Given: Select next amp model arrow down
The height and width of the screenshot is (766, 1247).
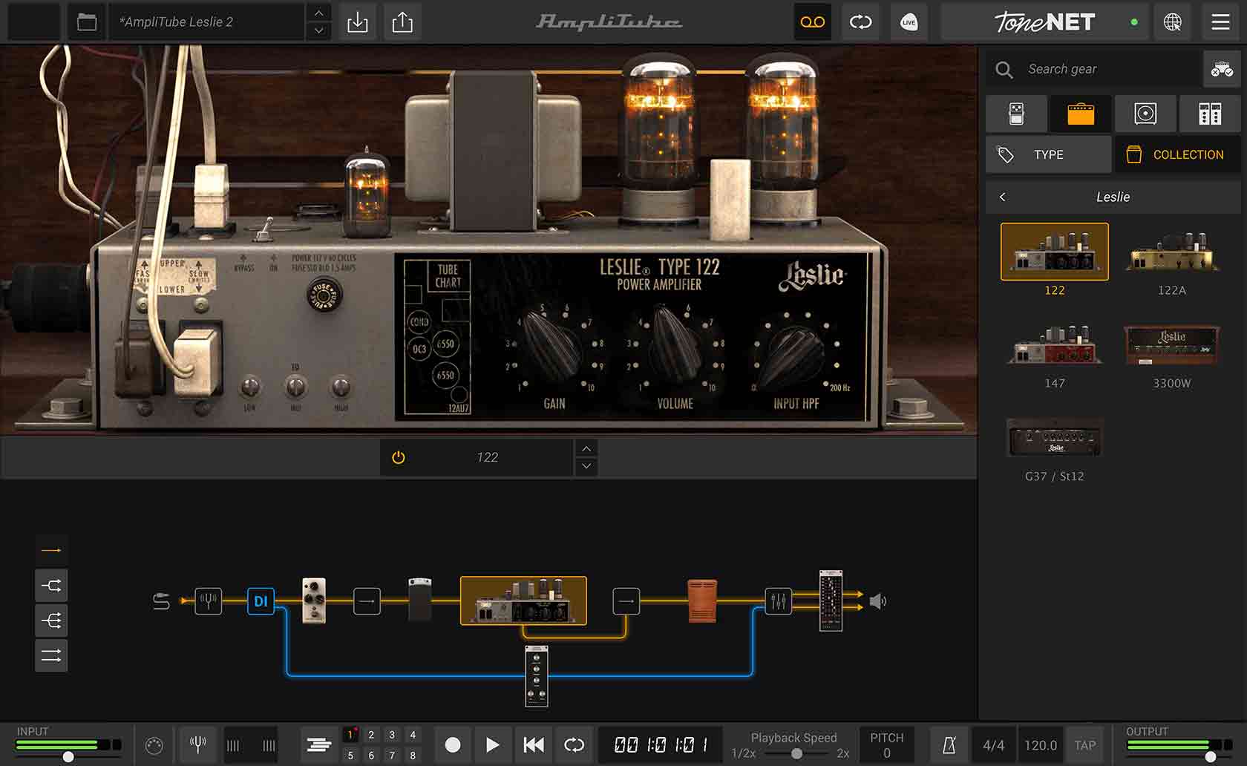Looking at the screenshot, I should point(586,466).
